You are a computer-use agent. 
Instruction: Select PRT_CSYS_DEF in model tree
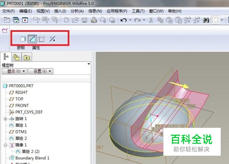click(x=29, y=112)
